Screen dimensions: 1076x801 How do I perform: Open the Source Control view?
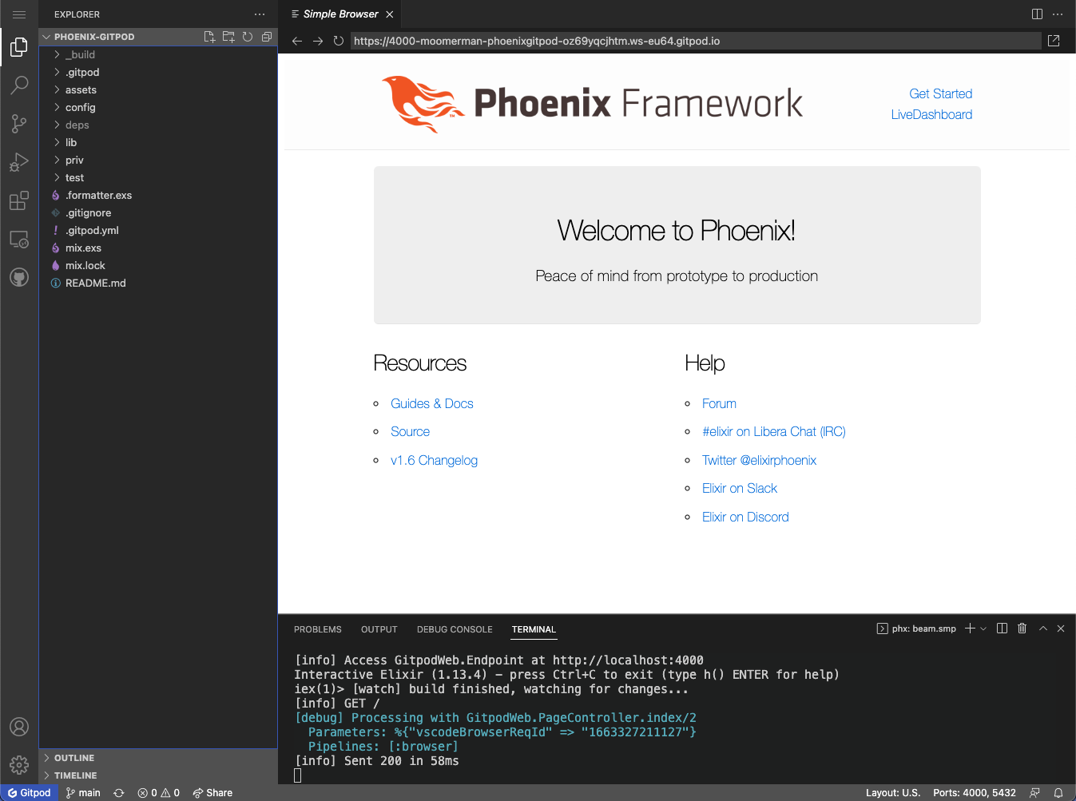(19, 123)
